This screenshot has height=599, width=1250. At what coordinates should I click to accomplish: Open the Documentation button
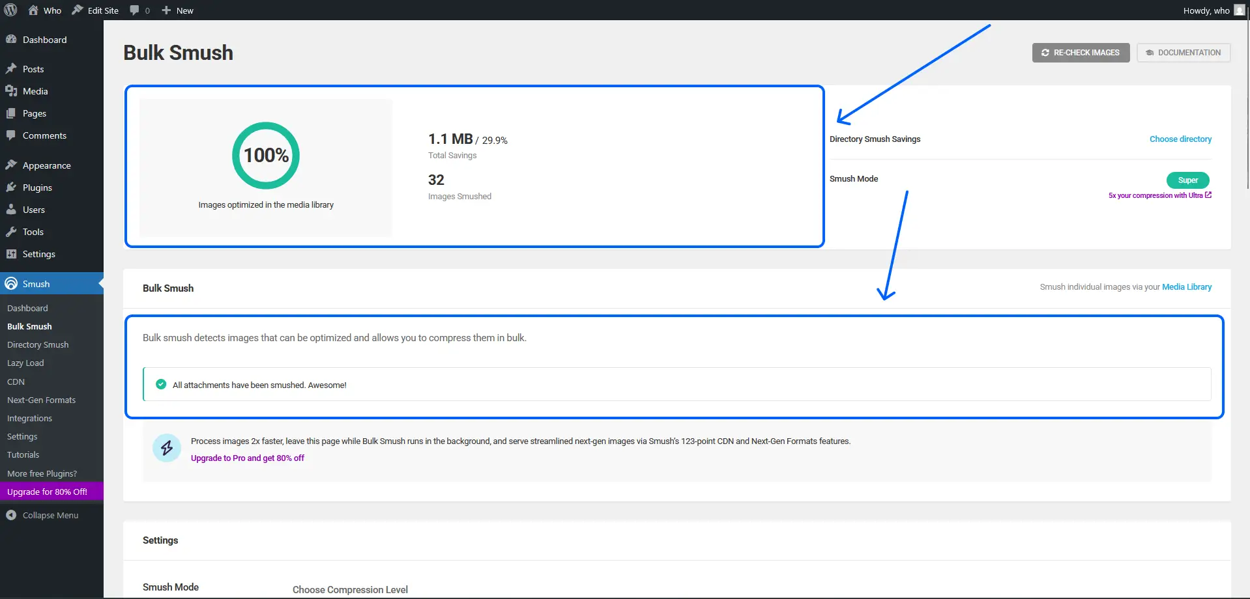click(1184, 53)
